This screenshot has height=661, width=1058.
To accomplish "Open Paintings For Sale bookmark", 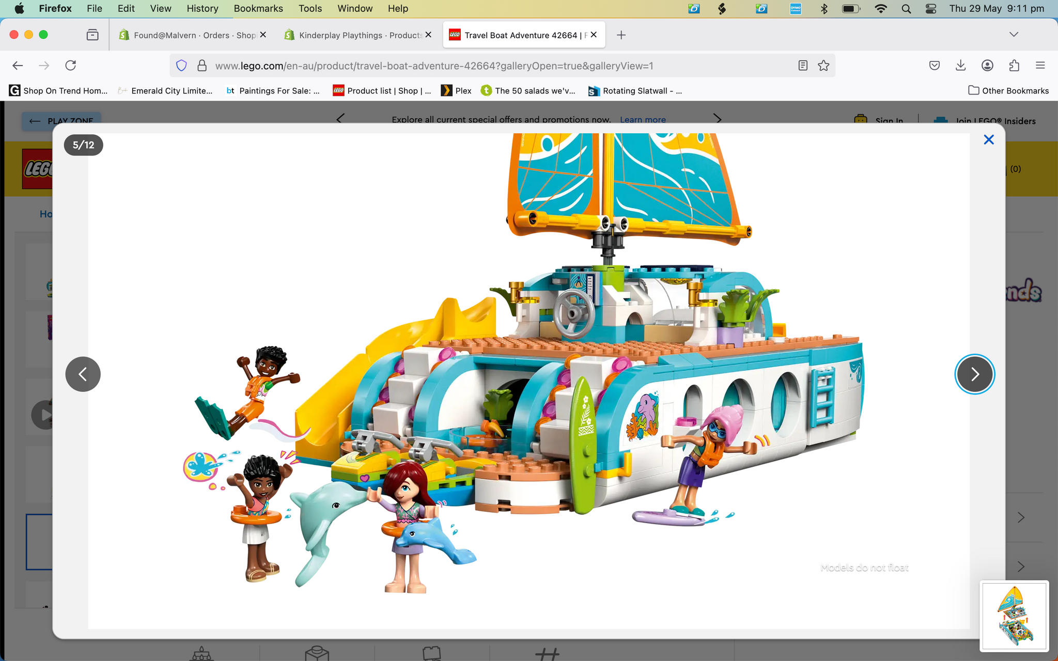I will pyautogui.click(x=273, y=91).
